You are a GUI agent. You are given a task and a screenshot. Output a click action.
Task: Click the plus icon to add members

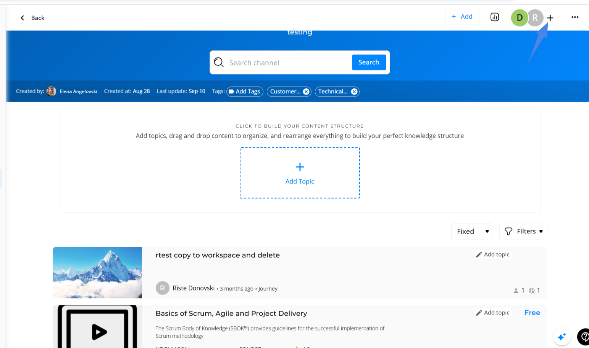[x=550, y=18]
